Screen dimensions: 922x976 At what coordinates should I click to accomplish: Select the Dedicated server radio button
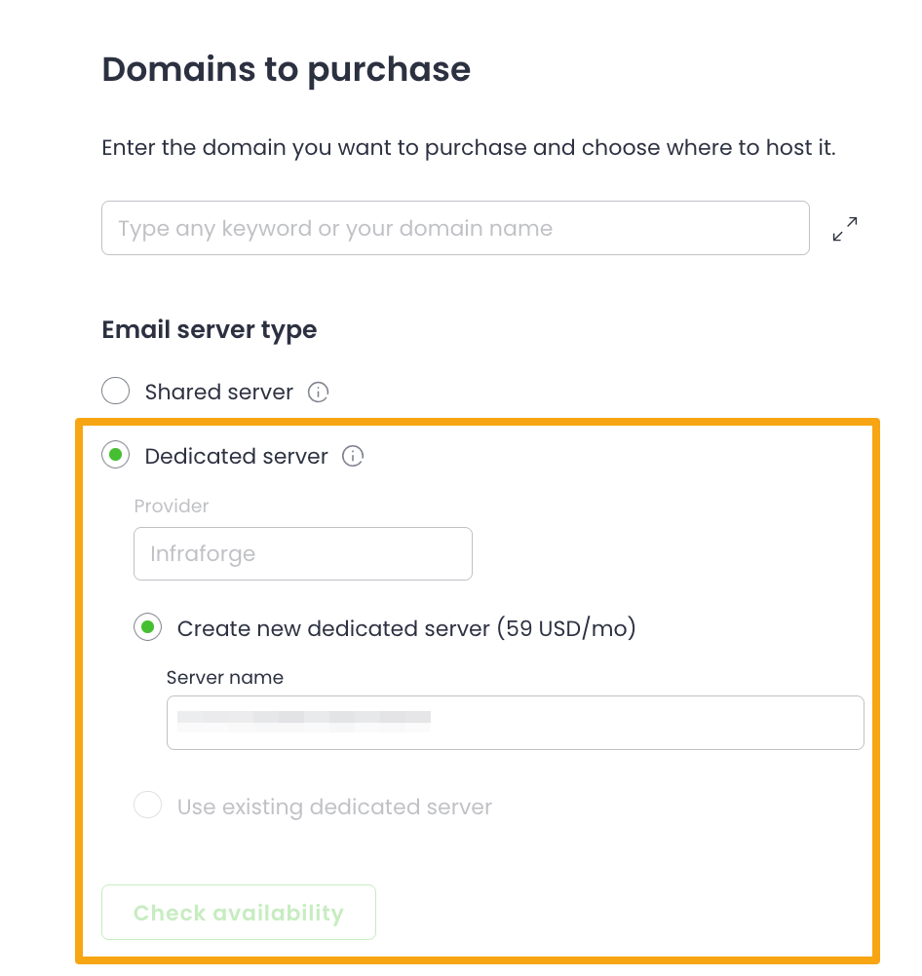coord(116,456)
